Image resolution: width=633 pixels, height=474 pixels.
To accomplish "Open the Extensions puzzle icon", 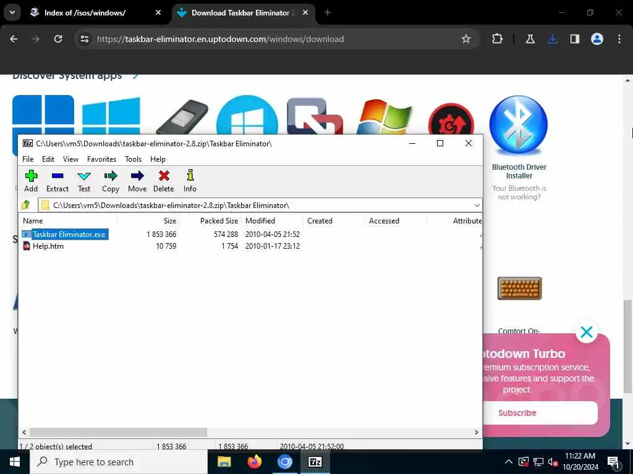I will click(x=498, y=39).
